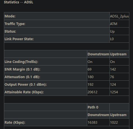Viewport: 133px width, 129px height.
Task: Click the Status value Up
Action: coord(112,31)
